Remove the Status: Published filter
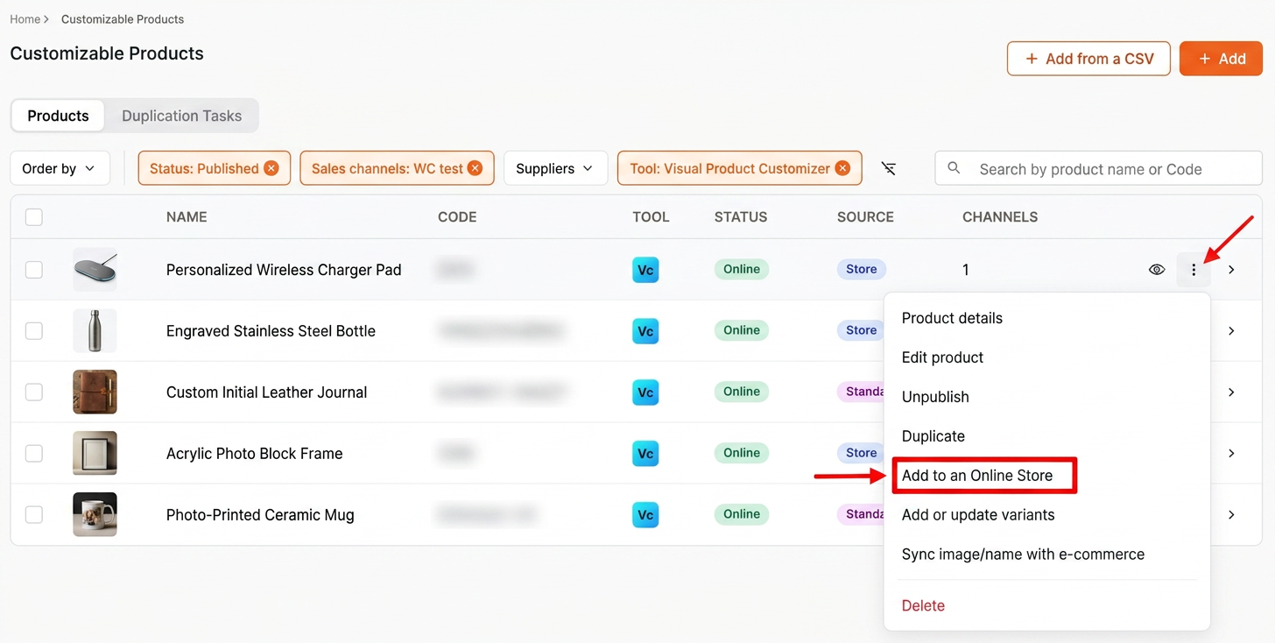The width and height of the screenshot is (1275, 643). 271,168
